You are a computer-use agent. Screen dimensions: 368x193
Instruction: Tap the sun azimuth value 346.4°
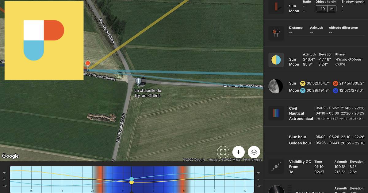309,59
